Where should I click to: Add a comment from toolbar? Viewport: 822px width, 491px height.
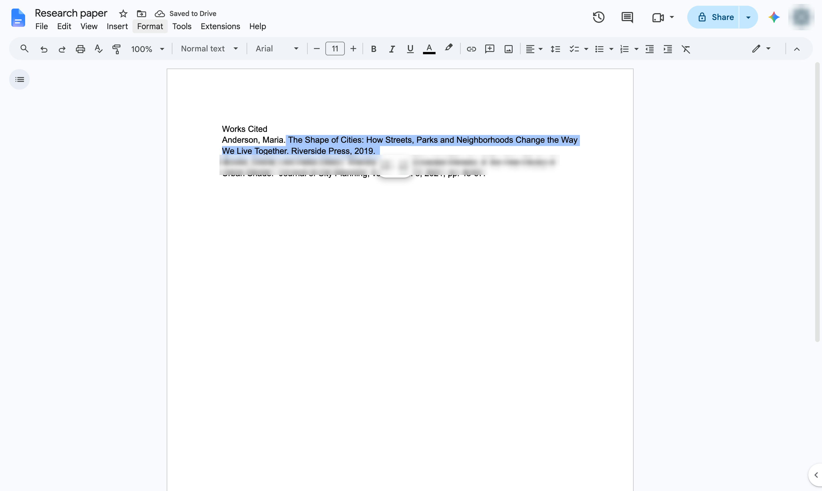click(489, 49)
